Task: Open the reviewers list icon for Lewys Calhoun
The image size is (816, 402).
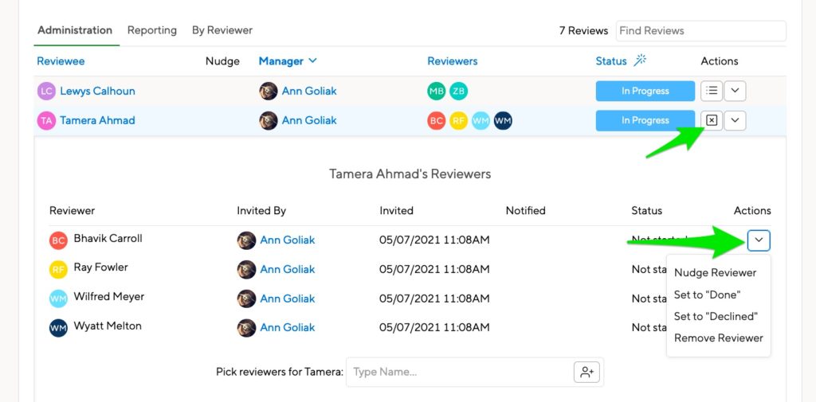Action: 712,91
